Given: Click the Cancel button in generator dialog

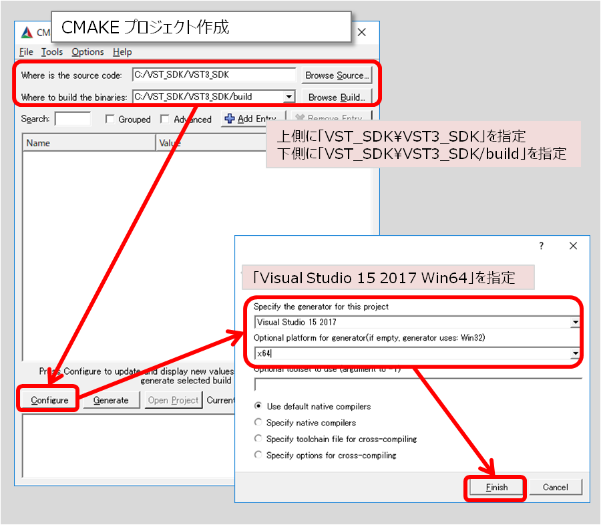Looking at the screenshot, I should click(x=556, y=487).
